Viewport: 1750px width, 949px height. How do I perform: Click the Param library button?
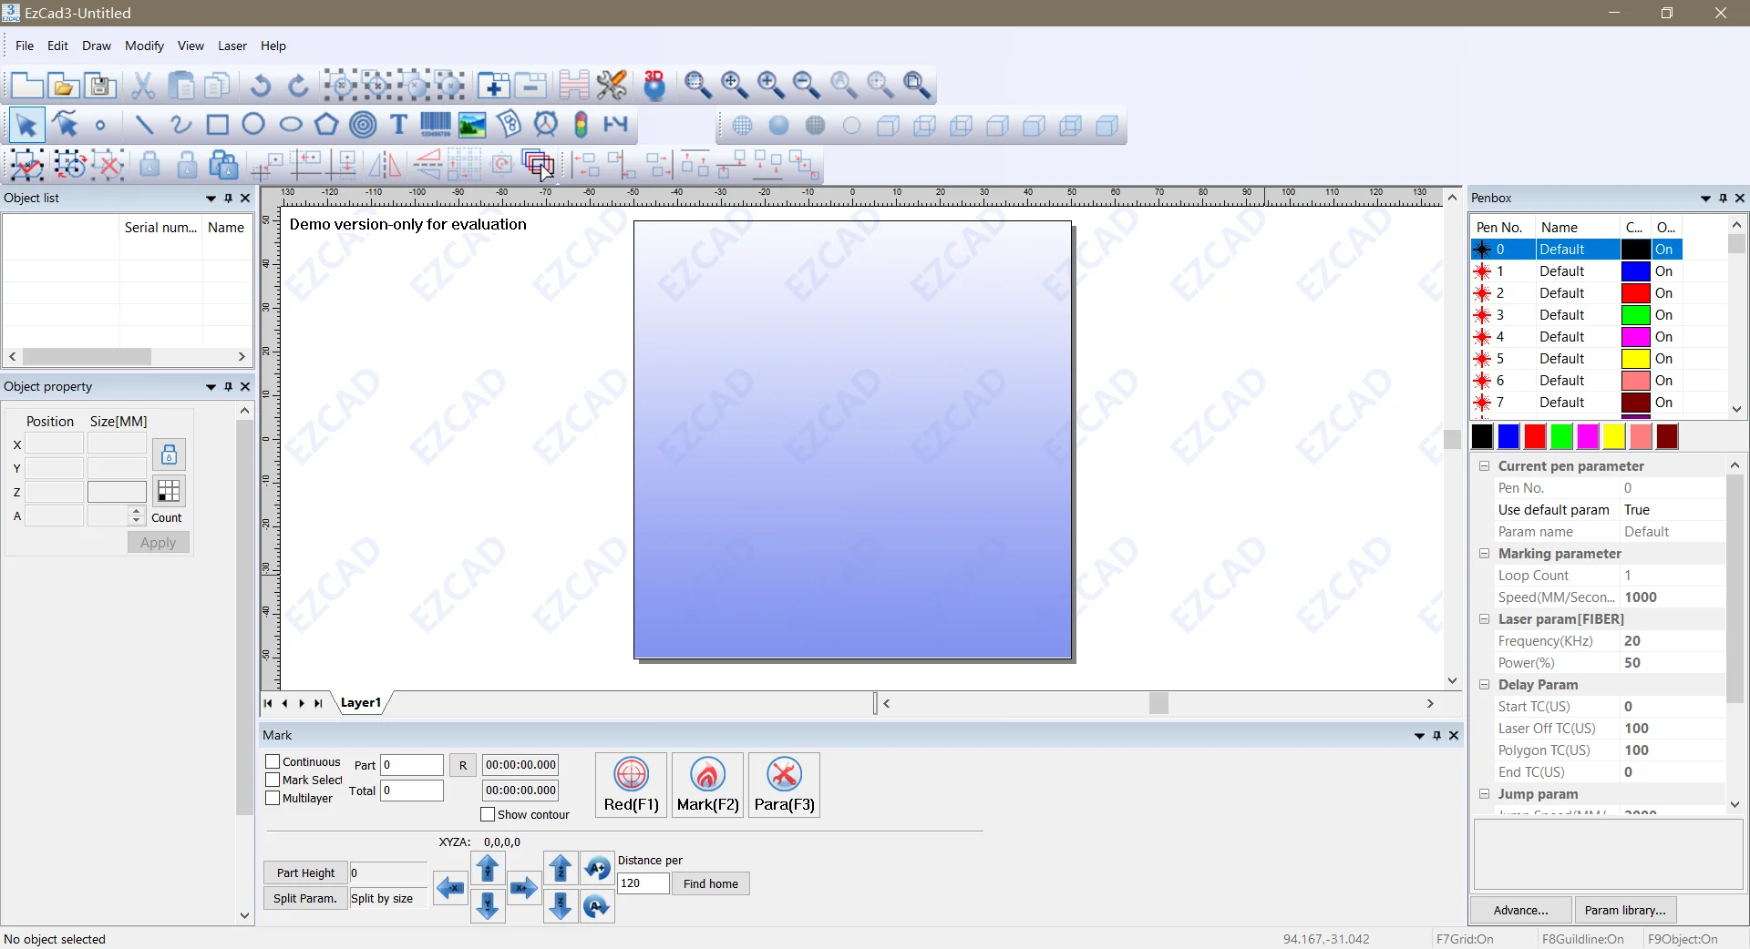coord(1624,910)
